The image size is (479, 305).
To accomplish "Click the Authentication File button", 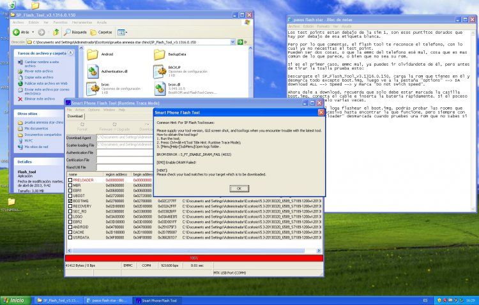I will [x=81, y=152].
